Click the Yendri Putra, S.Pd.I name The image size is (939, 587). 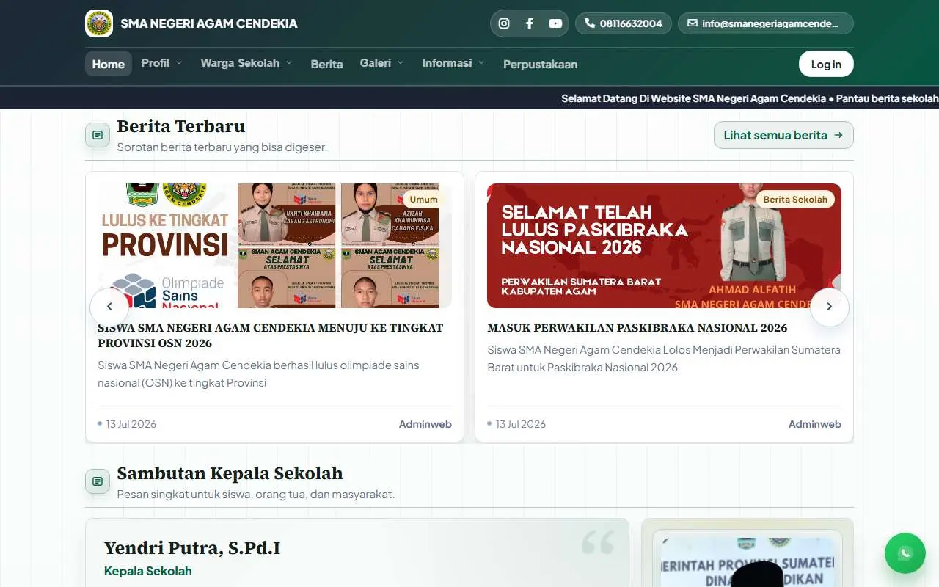tap(192, 548)
